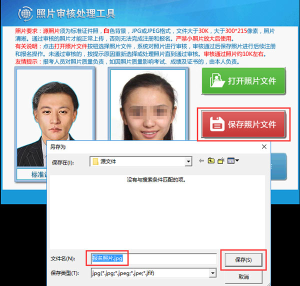Click the 文件名(N): label
Screen dimensions: 300x286
point(63,258)
